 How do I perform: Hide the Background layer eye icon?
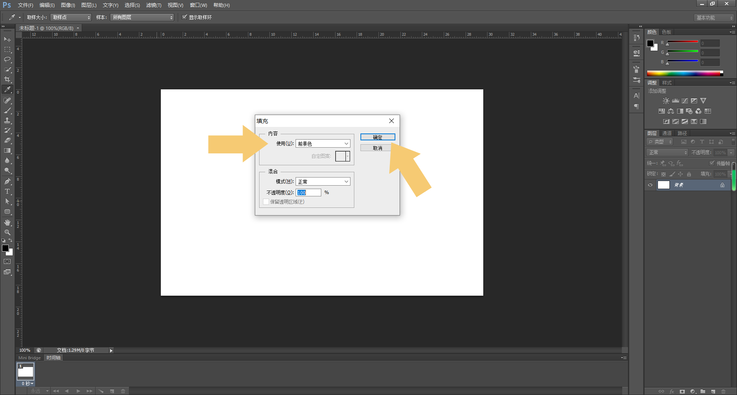(x=650, y=185)
